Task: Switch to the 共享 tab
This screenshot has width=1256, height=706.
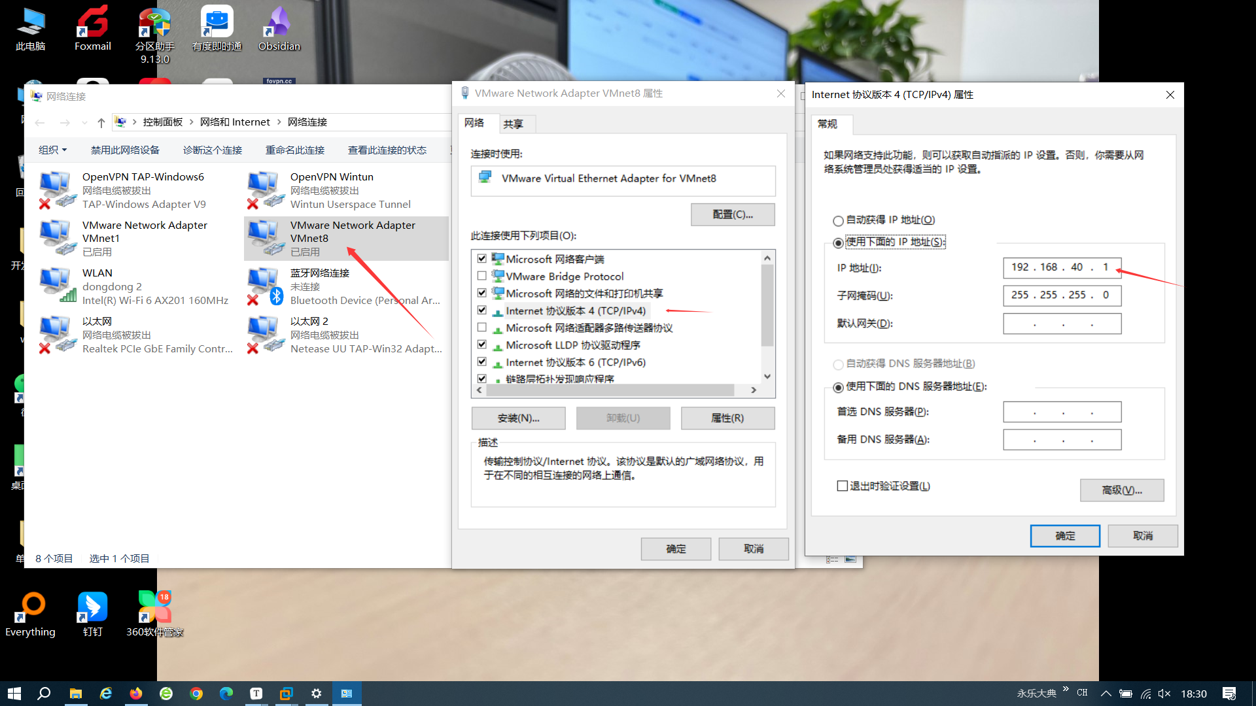Action: [x=513, y=124]
